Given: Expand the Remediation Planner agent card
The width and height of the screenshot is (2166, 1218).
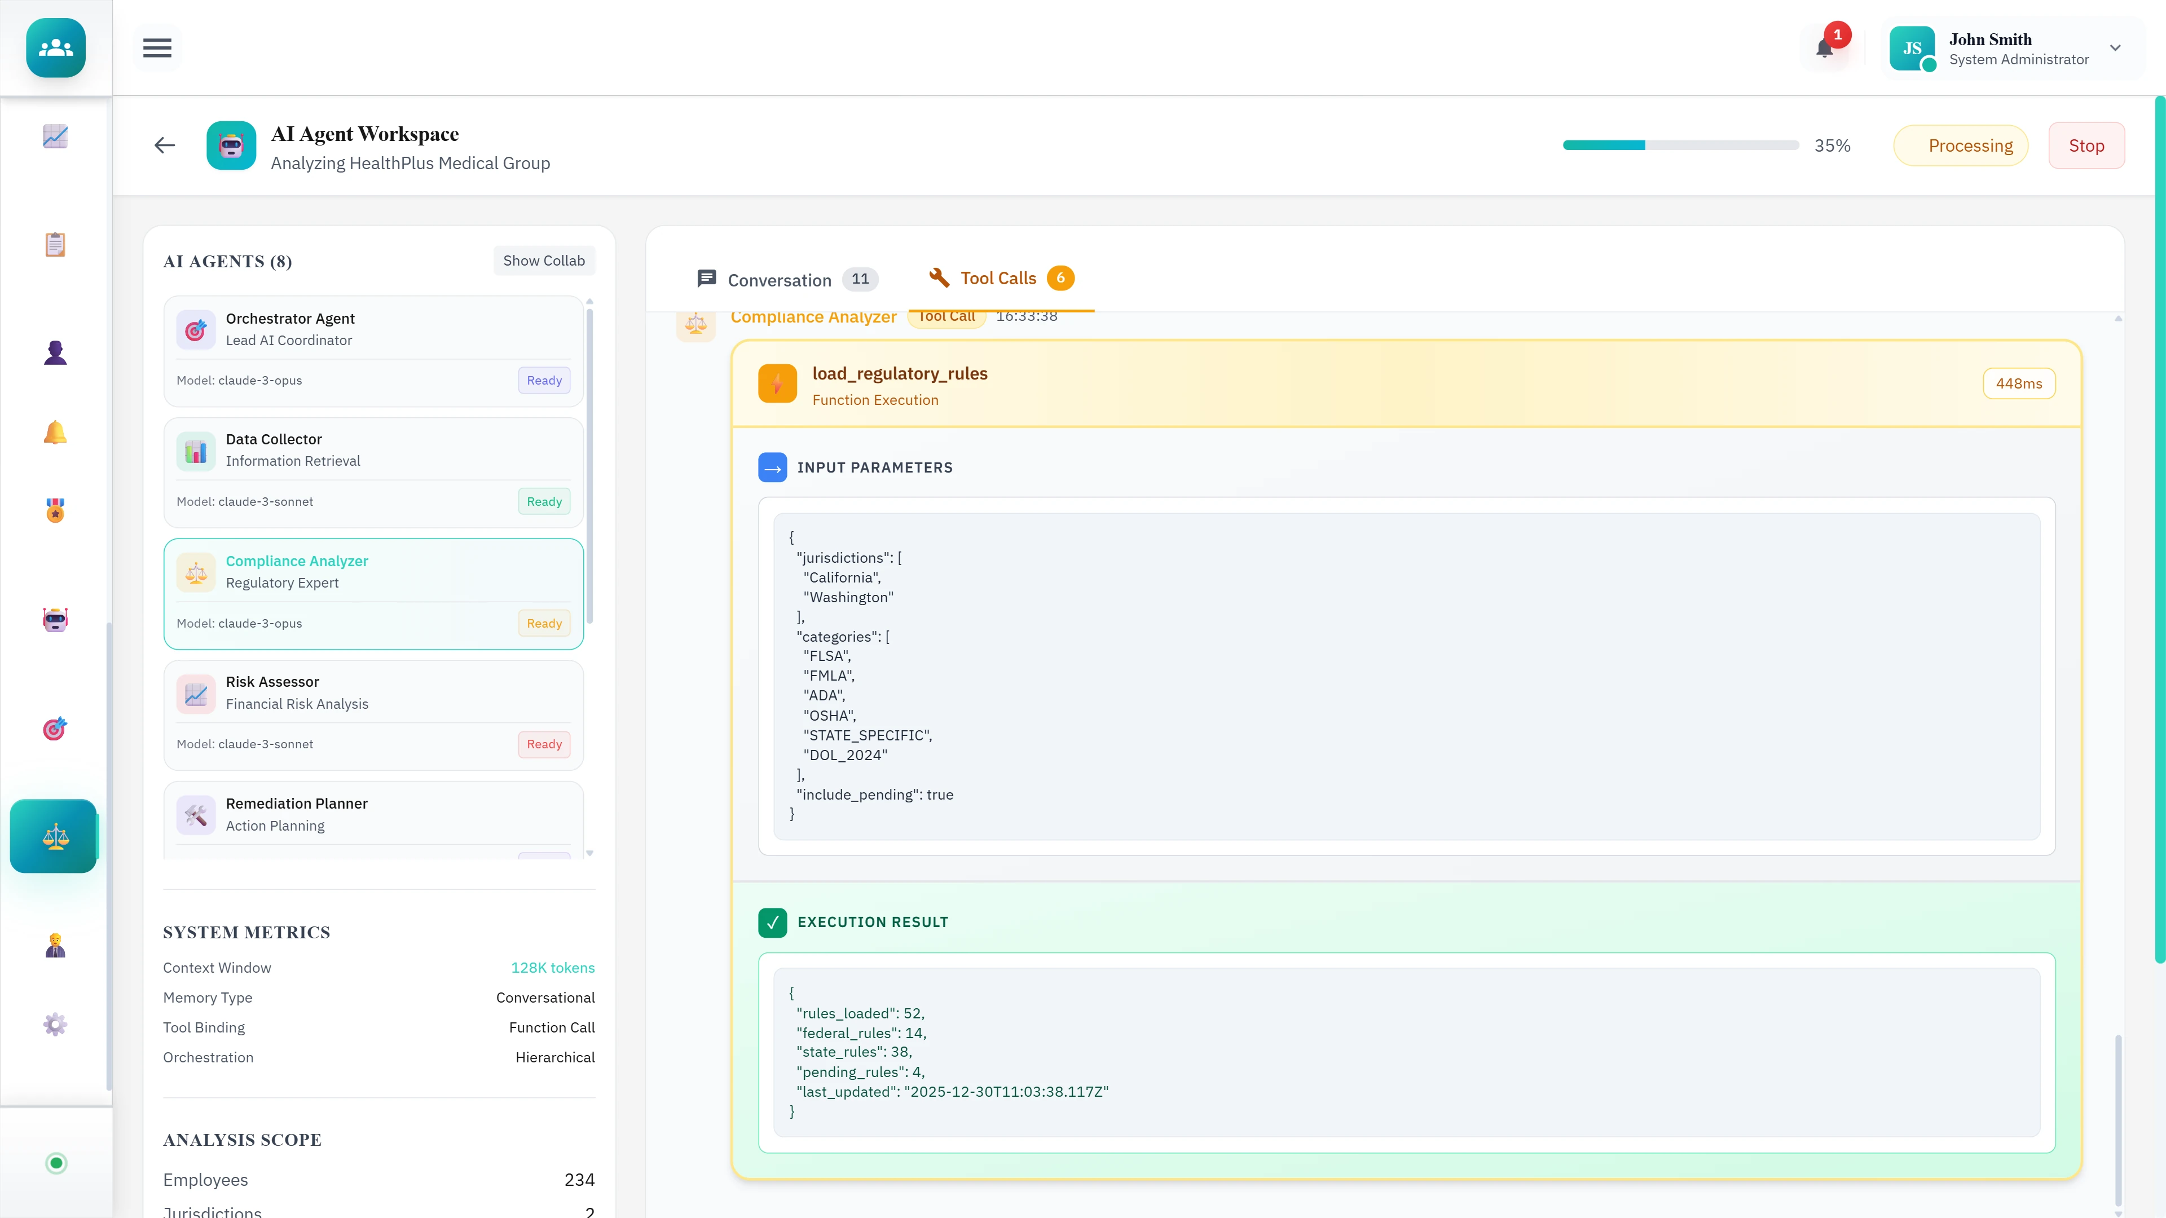Looking at the screenshot, I should (372, 814).
